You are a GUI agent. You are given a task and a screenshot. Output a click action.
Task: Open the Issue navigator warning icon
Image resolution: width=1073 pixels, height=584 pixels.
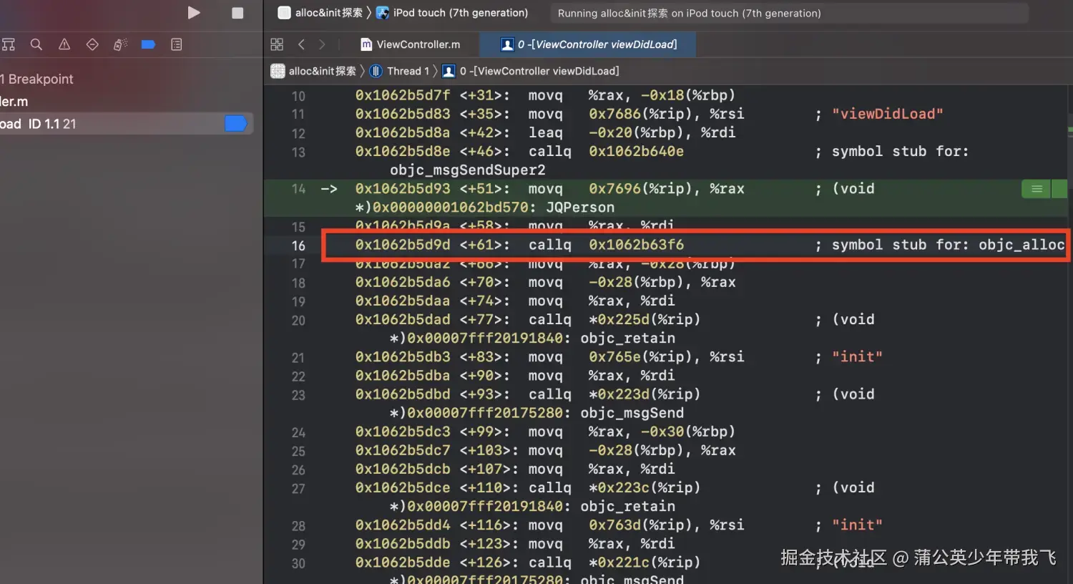(x=64, y=44)
